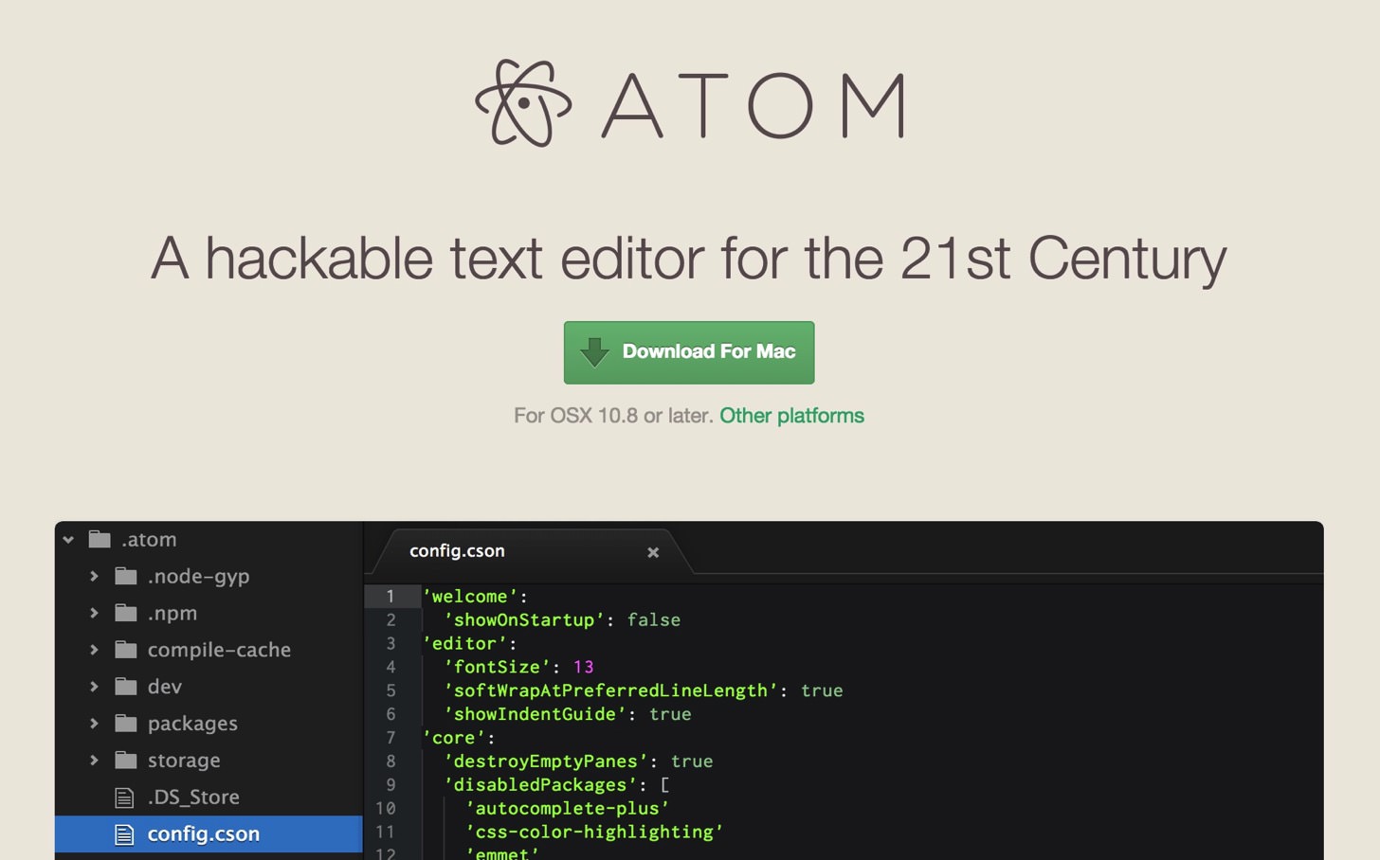Collapse the .atom root folder
The width and height of the screenshot is (1380, 860).
coord(68,540)
